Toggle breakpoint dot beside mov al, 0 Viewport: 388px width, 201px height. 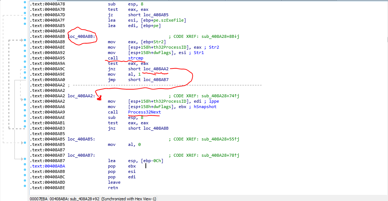25,143
